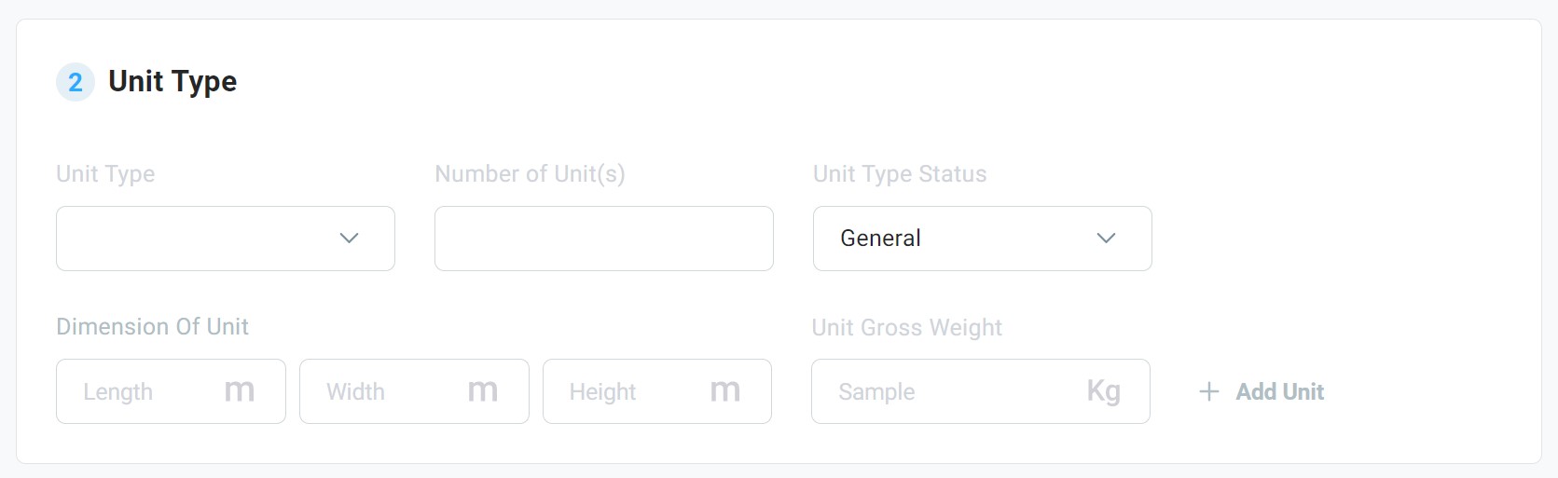This screenshot has width=1558, height=478.
Task: Open the empty Unit Type dropdown
Action: coord(226,239)
